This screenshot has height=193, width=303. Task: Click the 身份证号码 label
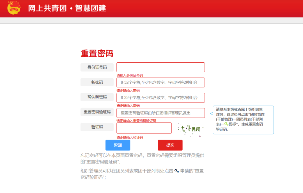tap(97, 67)
